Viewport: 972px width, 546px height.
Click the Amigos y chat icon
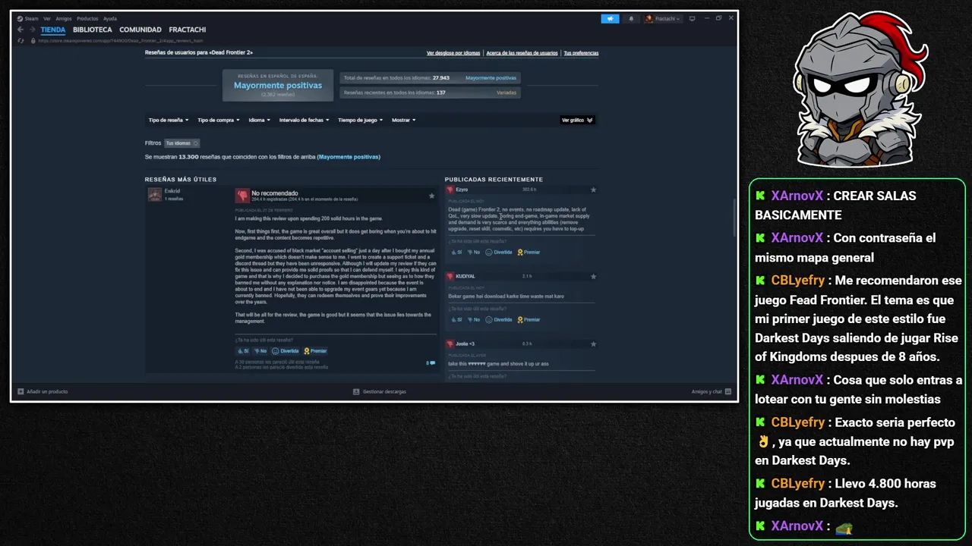pos(727,391)
